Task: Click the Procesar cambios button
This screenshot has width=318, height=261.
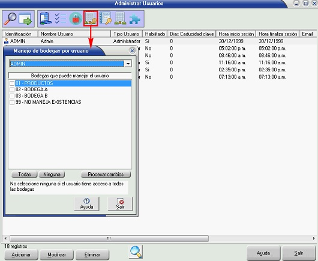Action: click(106, 175)
